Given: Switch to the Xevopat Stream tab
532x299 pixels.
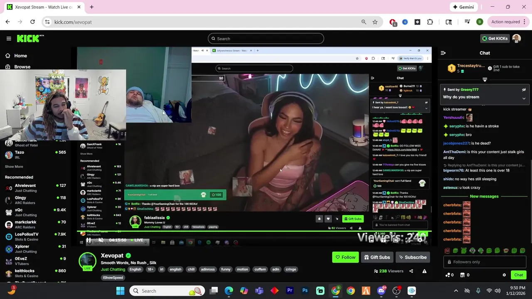Looking at the screenshot, I should coord(44,7).
